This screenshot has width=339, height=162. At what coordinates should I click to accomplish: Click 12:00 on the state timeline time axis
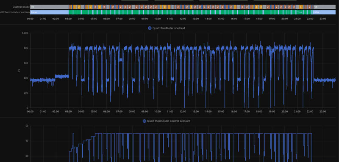tap(183, 19)
